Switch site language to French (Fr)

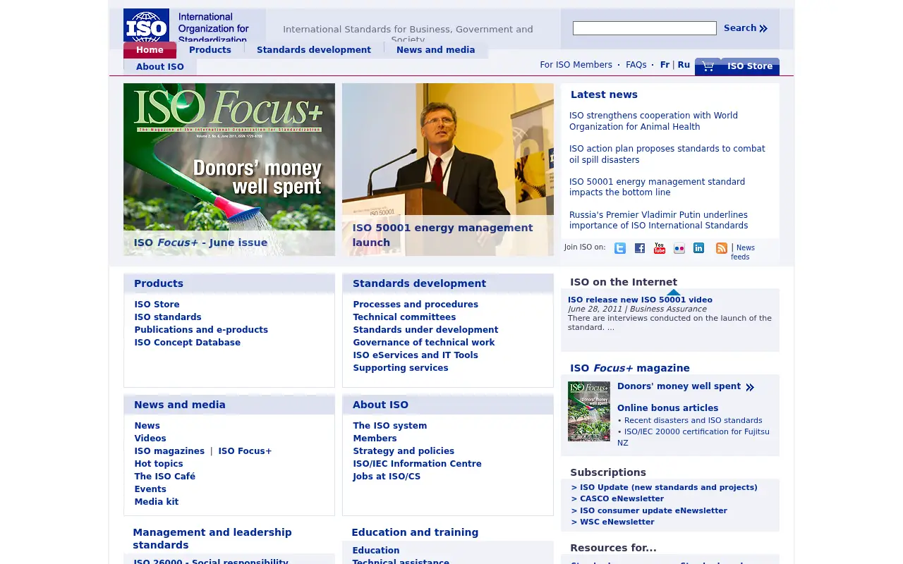(x=665, y=65)
